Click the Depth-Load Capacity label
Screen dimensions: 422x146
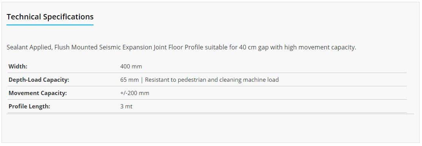click(x=39, y=80)
